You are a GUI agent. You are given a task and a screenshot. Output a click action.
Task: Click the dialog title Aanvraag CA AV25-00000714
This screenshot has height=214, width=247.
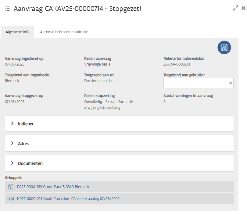[78, 9]
